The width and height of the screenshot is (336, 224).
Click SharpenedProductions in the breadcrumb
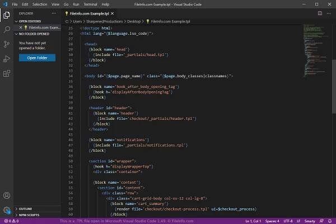tap(104, 21)
